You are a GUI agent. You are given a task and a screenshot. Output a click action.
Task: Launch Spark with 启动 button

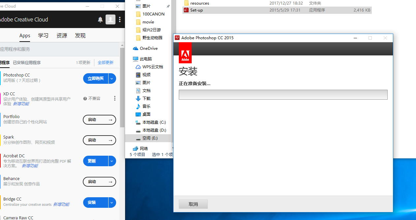pyautogui.click(x=99, y=140)
